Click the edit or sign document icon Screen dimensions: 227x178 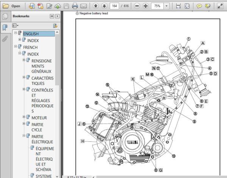49,6
